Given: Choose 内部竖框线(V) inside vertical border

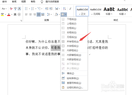Looking at the screenshot, I should pyautogui.click(x=74, y=60).
